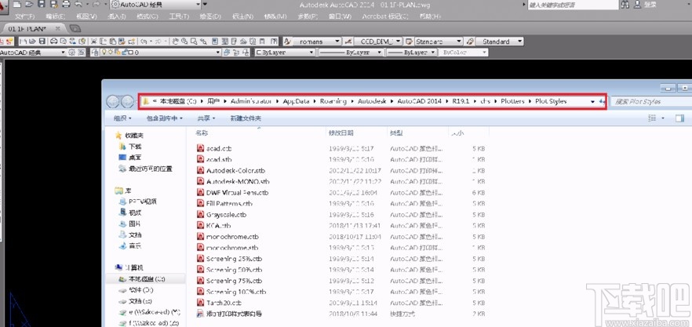
Task: Click the binoculars search icon in title bar
Action: [x=625, y=5]
